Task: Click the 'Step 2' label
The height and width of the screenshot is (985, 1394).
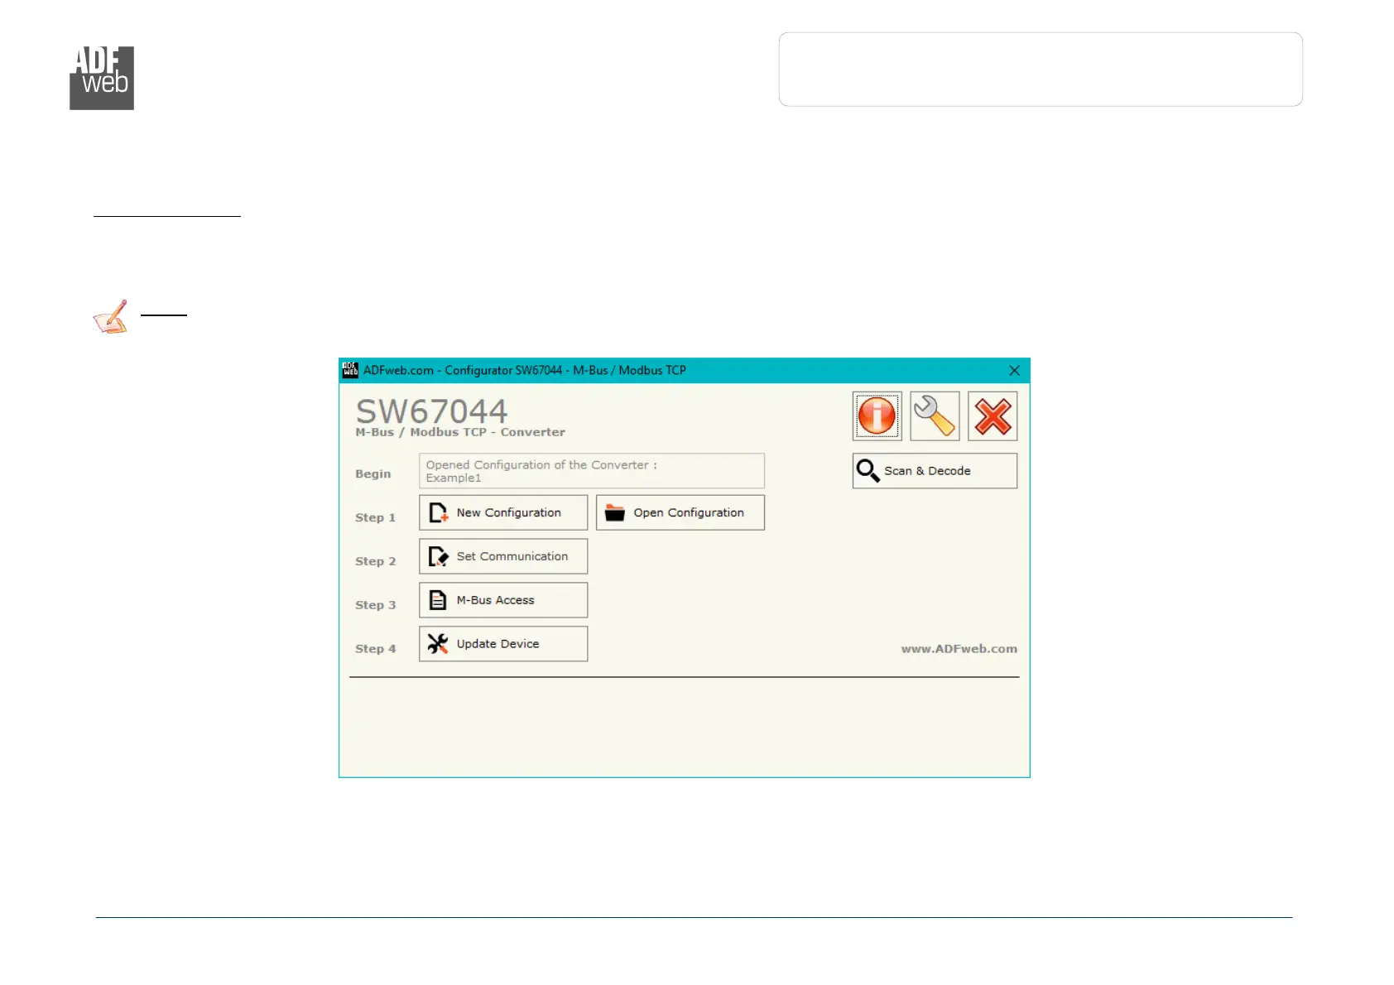Action: click(376, 561)
